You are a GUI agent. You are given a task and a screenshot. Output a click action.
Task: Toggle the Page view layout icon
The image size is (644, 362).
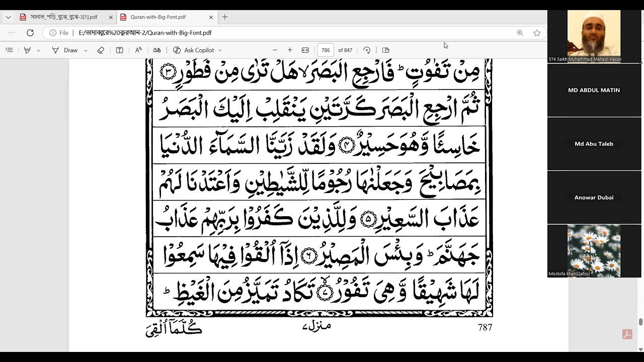386,50
